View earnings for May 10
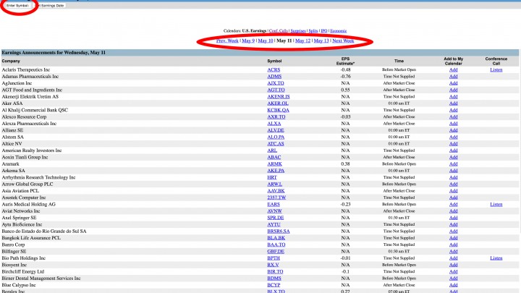This screenshot has height=293, width=521. tap(266, 41)
